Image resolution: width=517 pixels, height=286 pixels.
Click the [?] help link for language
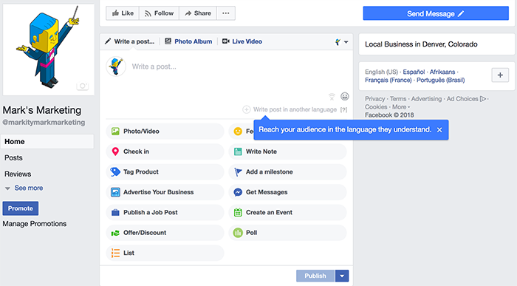point(343,110)
